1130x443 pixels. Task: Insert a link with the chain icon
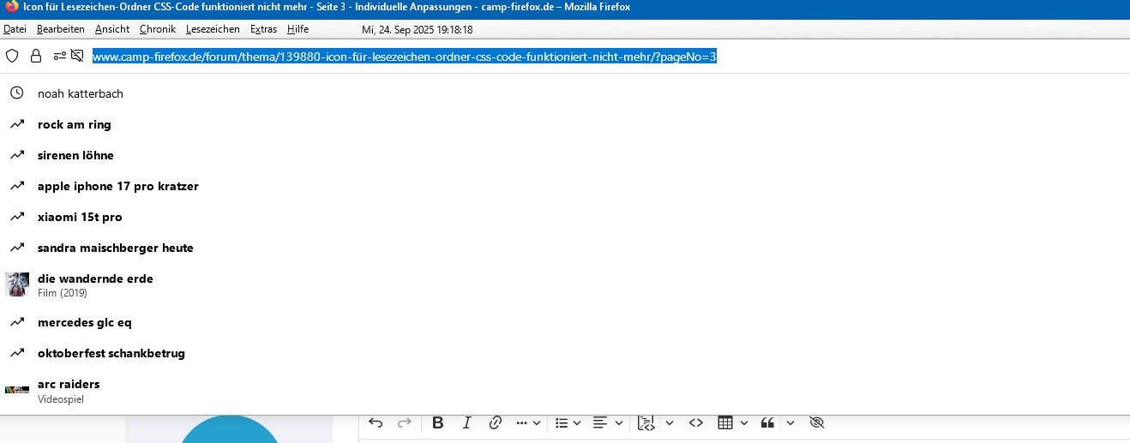(495, 422)
